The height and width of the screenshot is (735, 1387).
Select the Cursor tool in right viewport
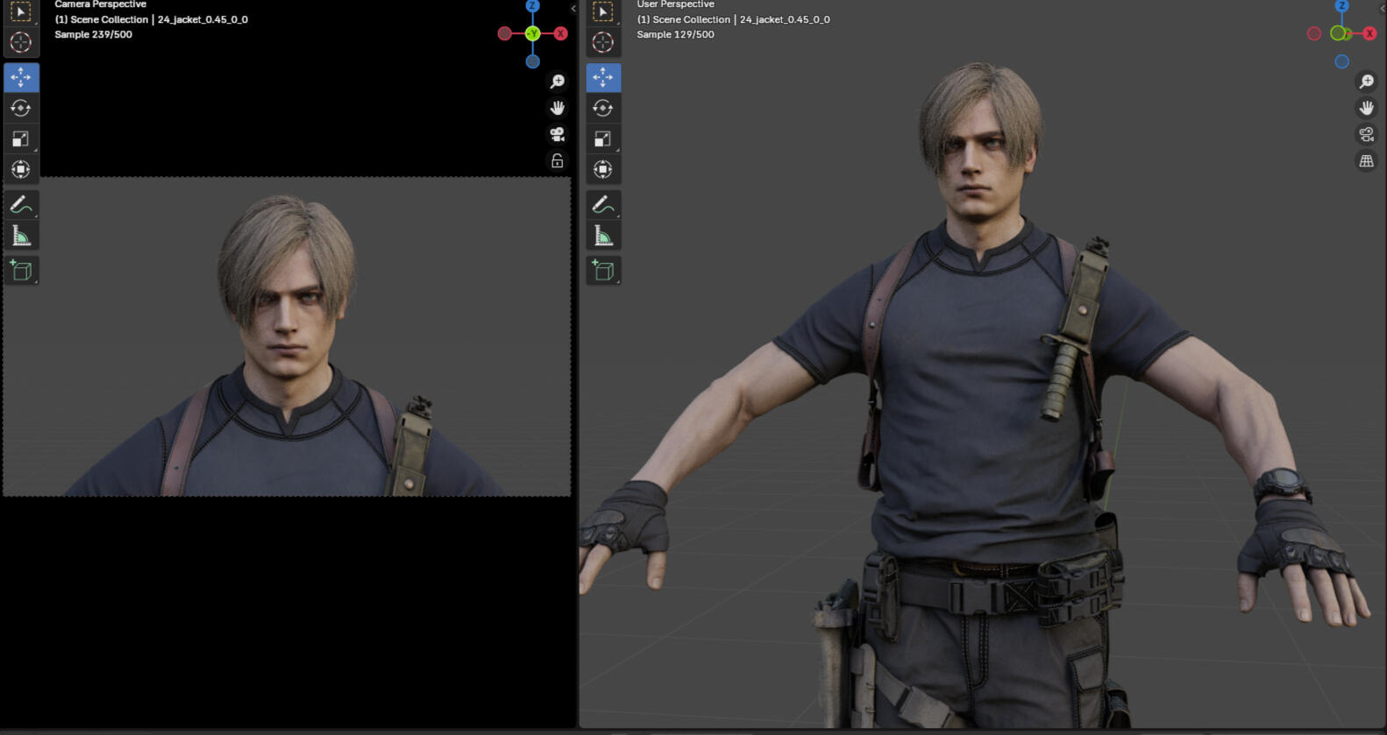pos(603,42)
